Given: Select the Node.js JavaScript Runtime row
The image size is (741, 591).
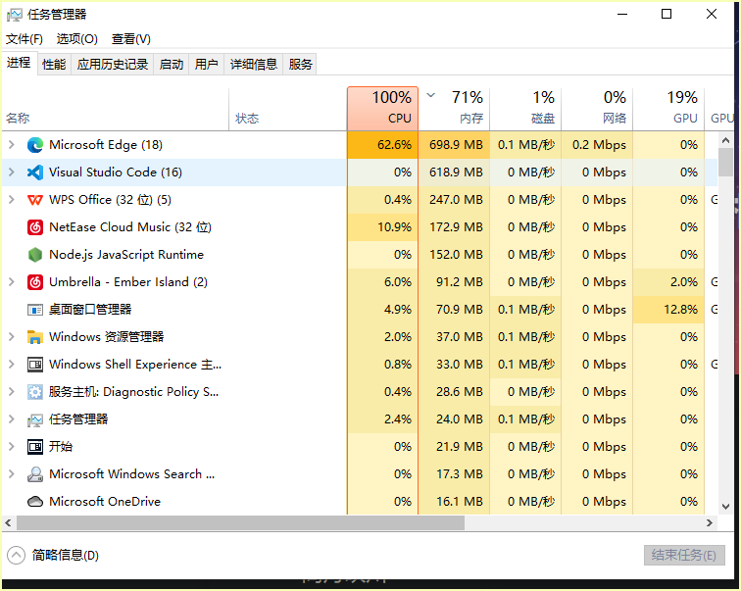Looking at the screenshot, I should click(x=360, y=255).
